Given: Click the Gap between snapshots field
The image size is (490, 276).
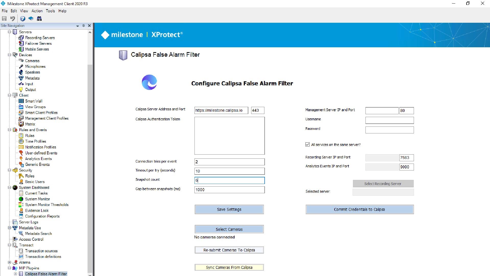Looking at the screenshot, I should [229, 190].
